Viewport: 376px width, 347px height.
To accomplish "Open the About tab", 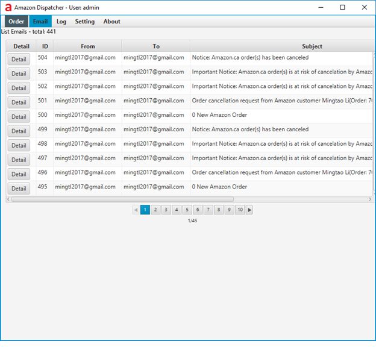I will pyautogui.click(x=111, y=21).
